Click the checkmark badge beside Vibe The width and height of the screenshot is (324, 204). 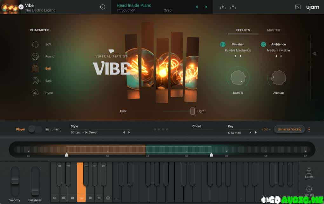pos(21,7)
